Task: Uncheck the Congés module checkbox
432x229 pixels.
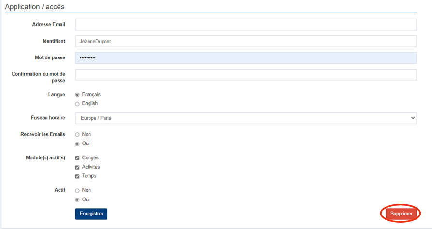Action: click(77, 158)
